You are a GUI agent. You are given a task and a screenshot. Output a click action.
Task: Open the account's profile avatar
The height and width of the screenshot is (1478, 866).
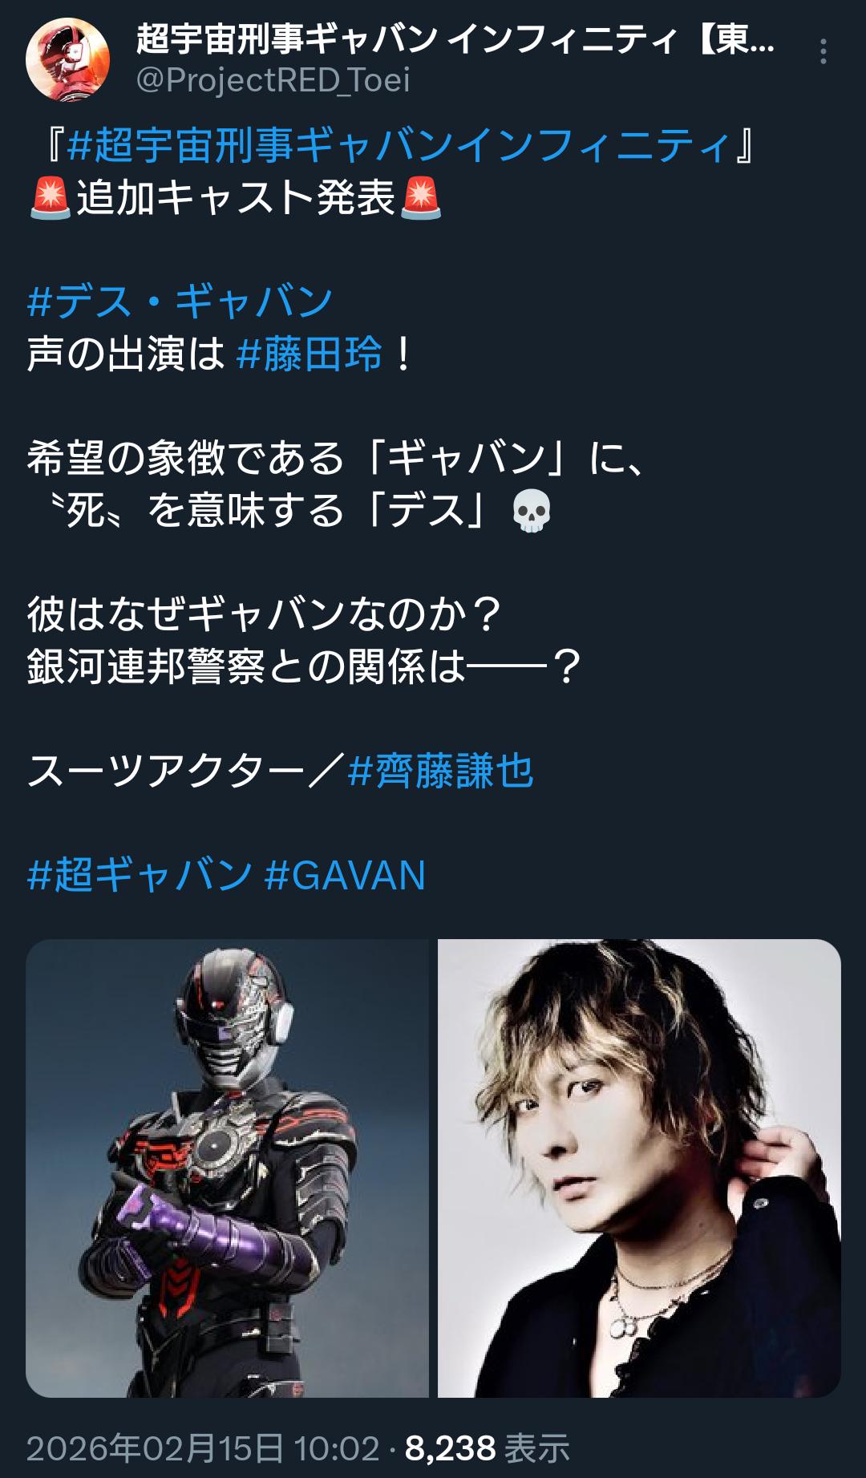pos(67,59)
